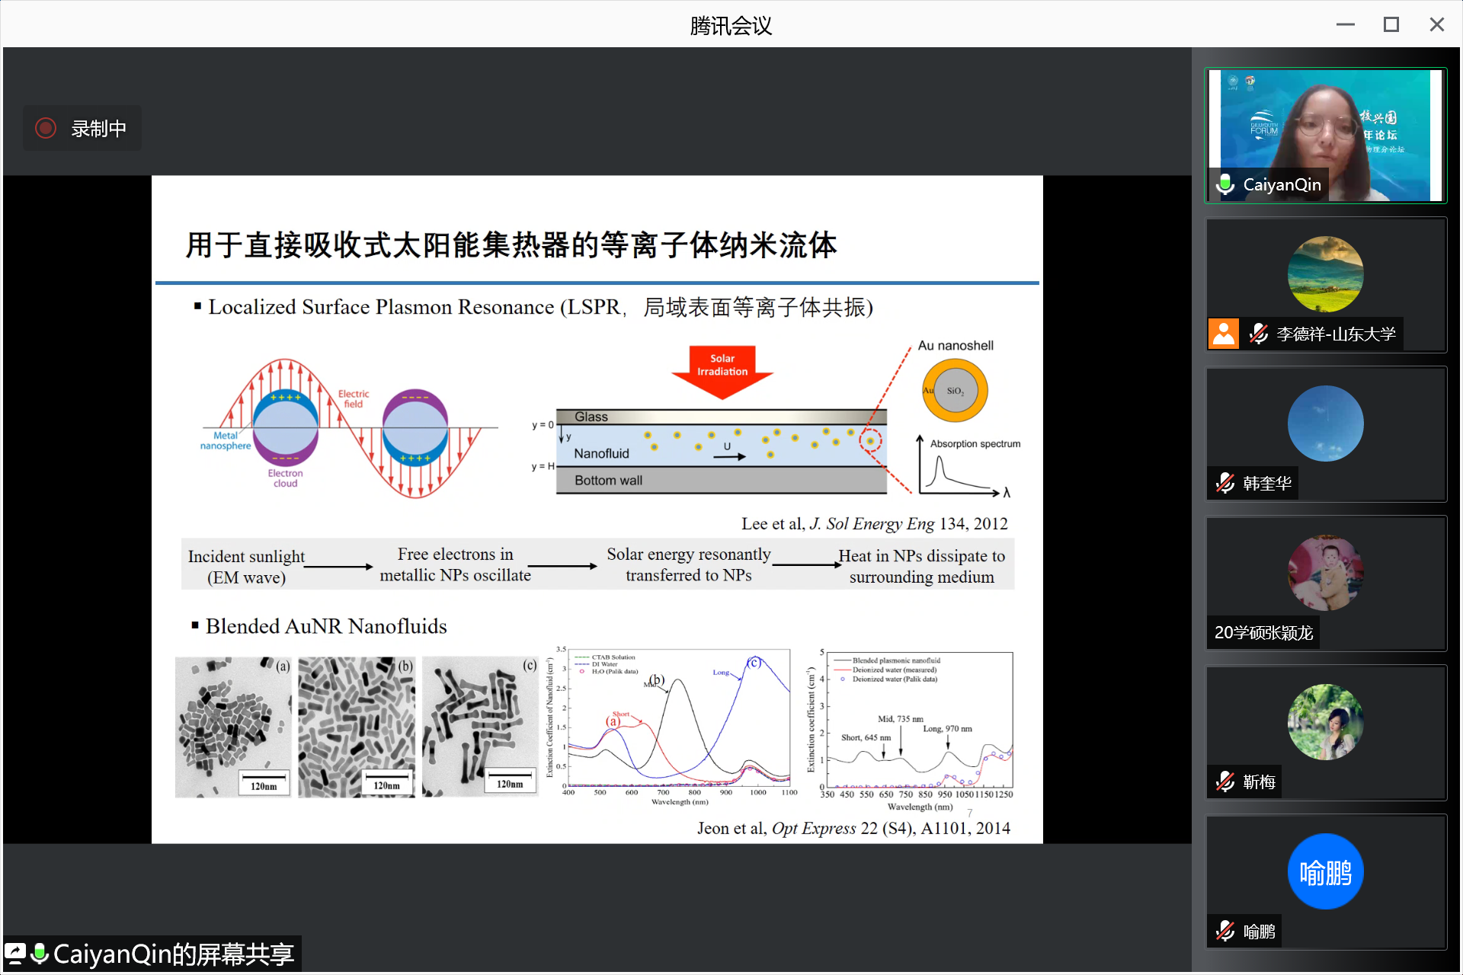Click 韩奎华's muted microphone icon
The height and width of the screenshot is (975, 1463).
1225,483
